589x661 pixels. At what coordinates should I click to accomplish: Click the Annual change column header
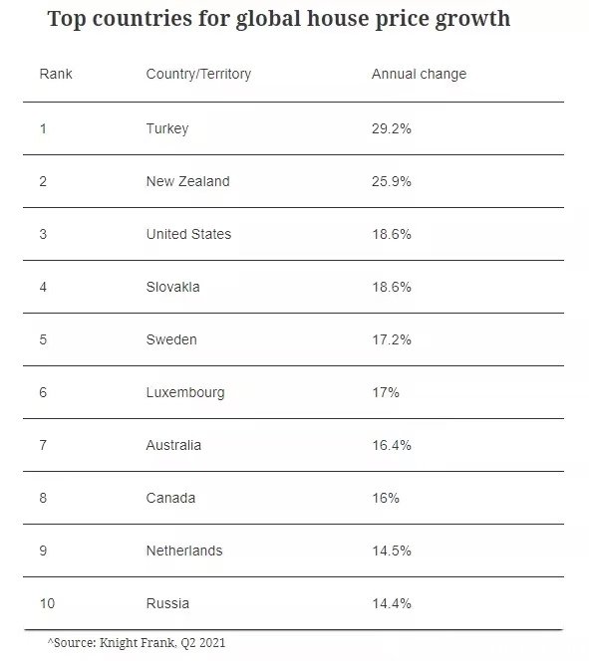tap(419, 75)
